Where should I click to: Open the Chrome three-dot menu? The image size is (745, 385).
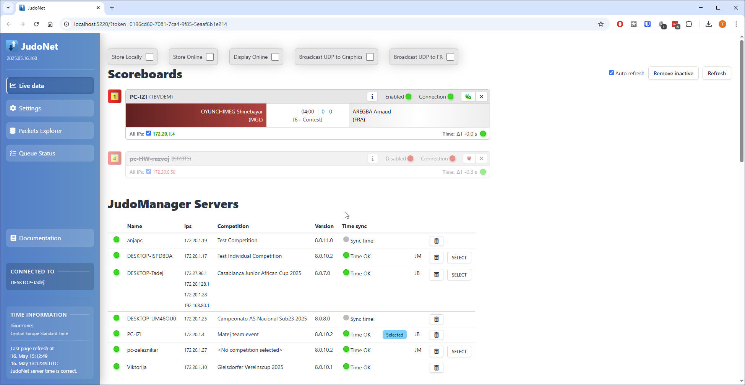coord(736,24)
